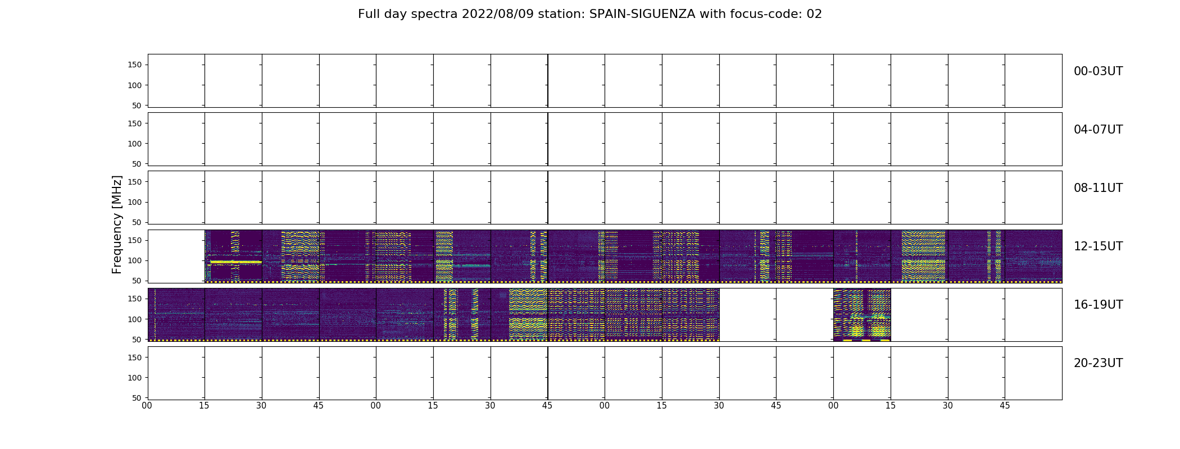This screenshot has height=449, width=1180.
Task: Select the '16-19UT' row label
Action: [x=1098, y=305]
